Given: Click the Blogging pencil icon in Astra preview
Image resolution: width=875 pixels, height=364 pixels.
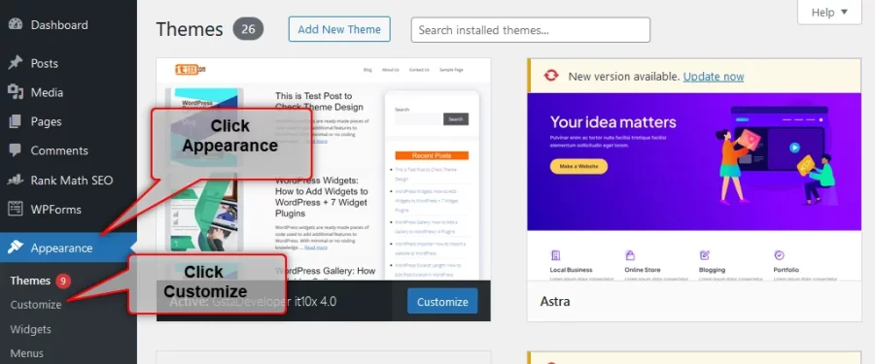Looking at the screenshot, I should pyautogui.click(x=704, y=255).
